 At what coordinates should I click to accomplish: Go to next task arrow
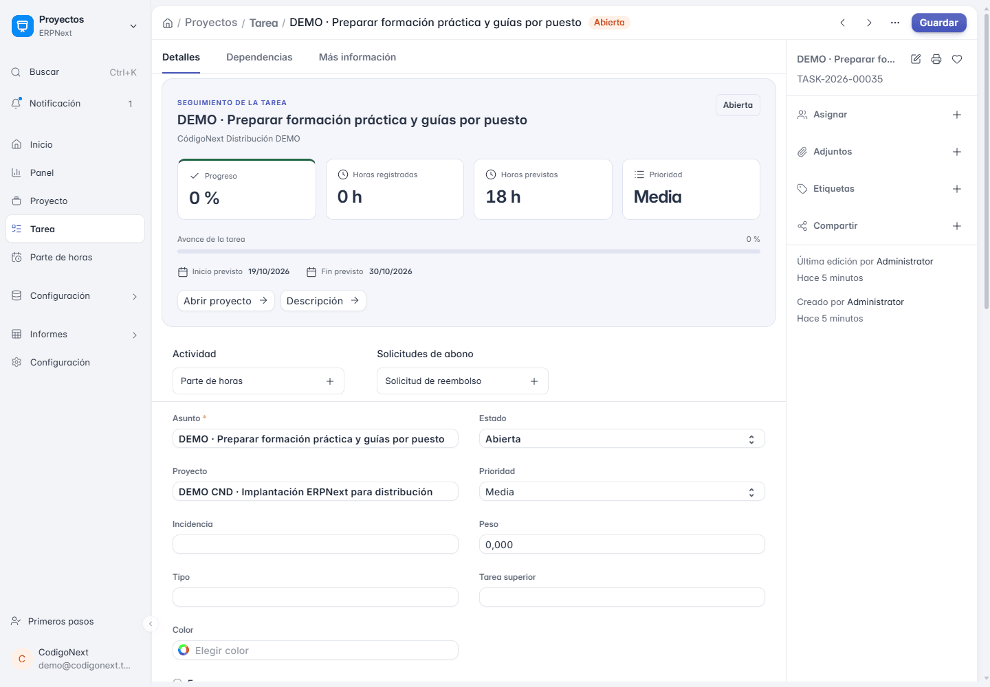(869, 23)
